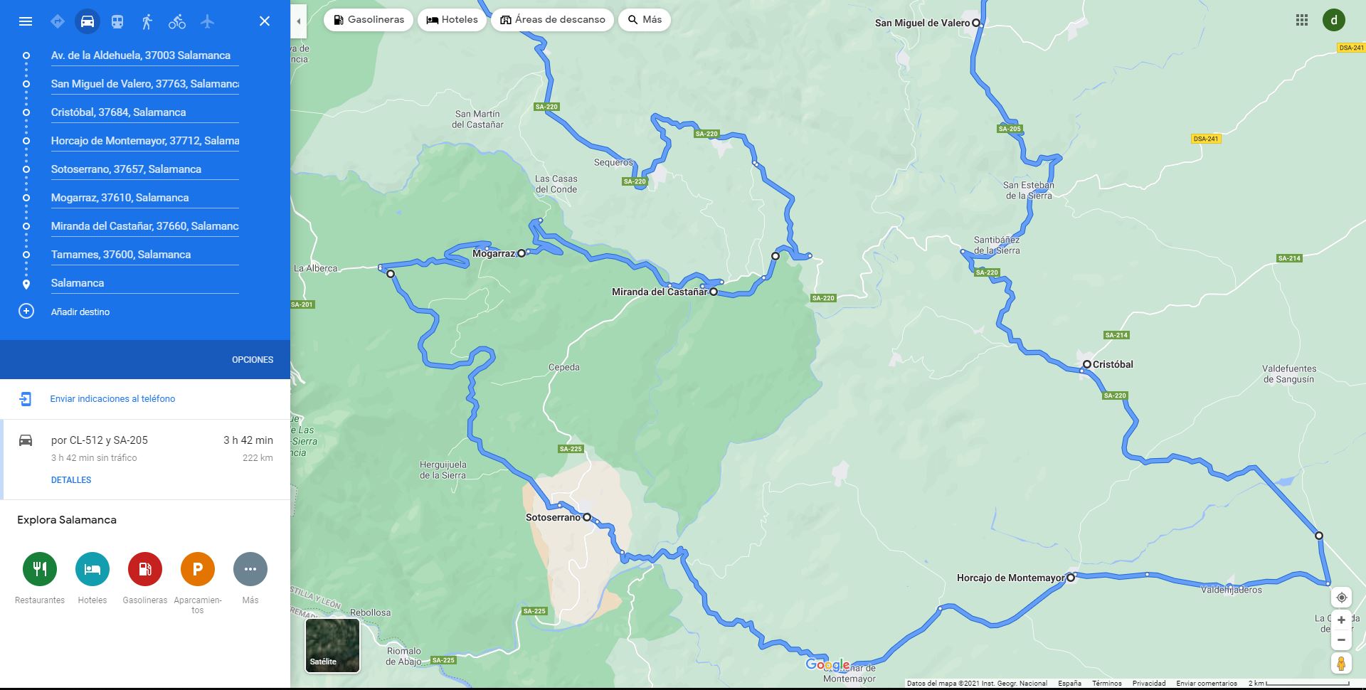The width and height of the screenshot is (1366, 690).
Task: Select the cycling travel mode
Action: (177, 21)
